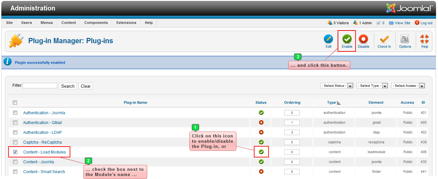
Task: Click the ordering field for Authentication - GMail
Action: (x=292, y=123)
